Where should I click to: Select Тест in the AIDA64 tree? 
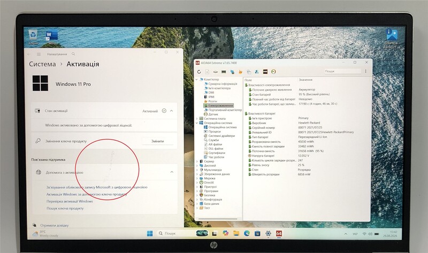pyautogui.click(x=207, y=208)
